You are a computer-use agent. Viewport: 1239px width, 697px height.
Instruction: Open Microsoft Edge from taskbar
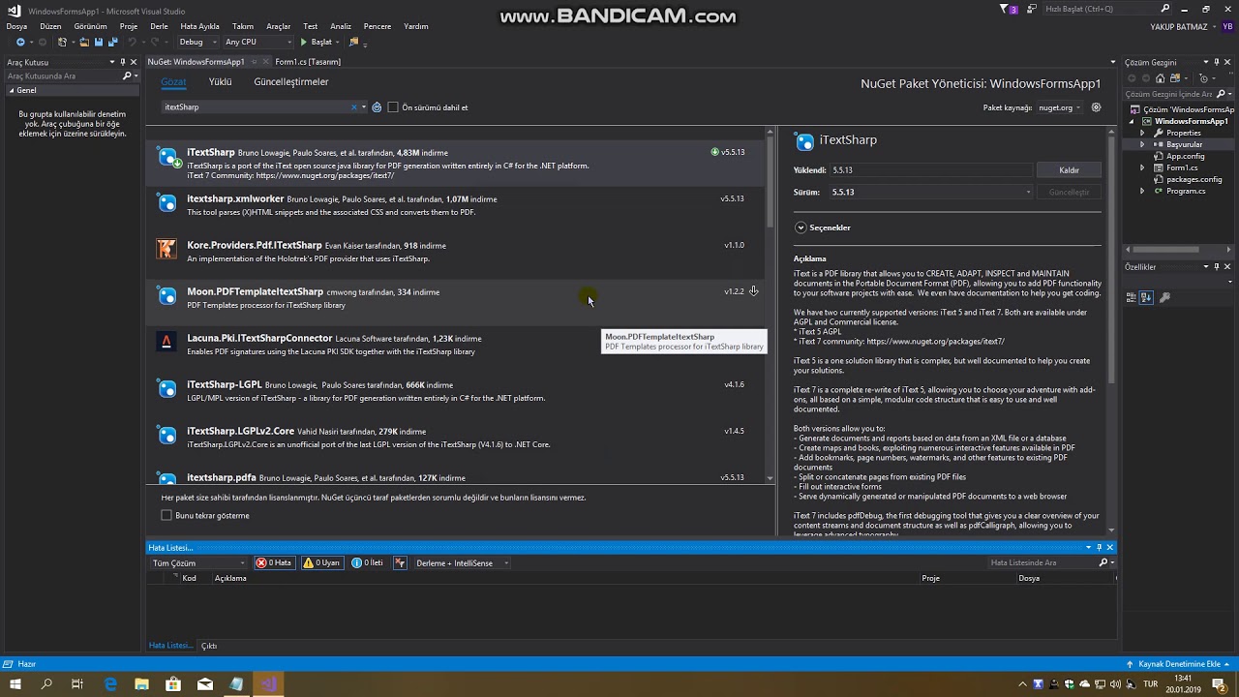point(110,684)
